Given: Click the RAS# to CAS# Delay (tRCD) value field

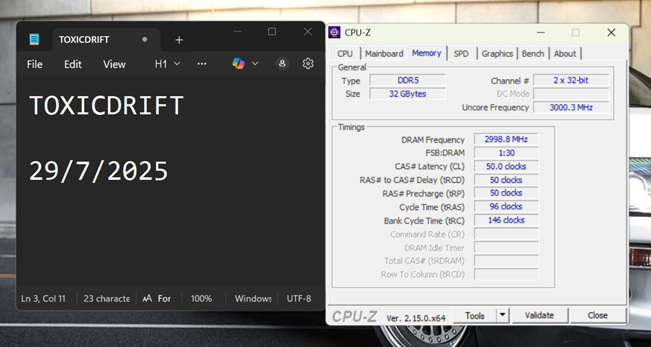Looking at the screenshot, I should coord(506,180).
